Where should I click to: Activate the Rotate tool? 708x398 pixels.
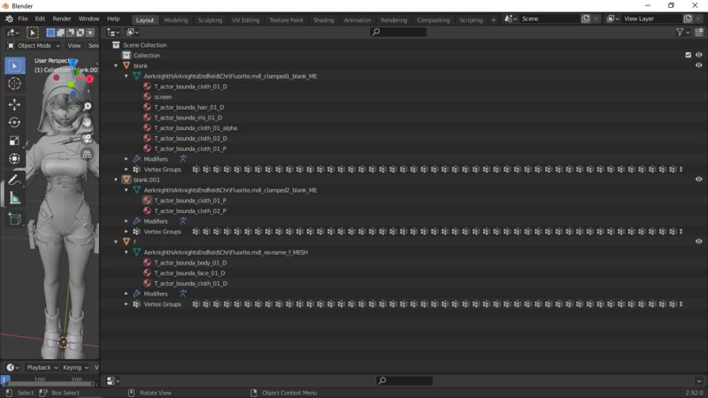(x=14, y=123)
